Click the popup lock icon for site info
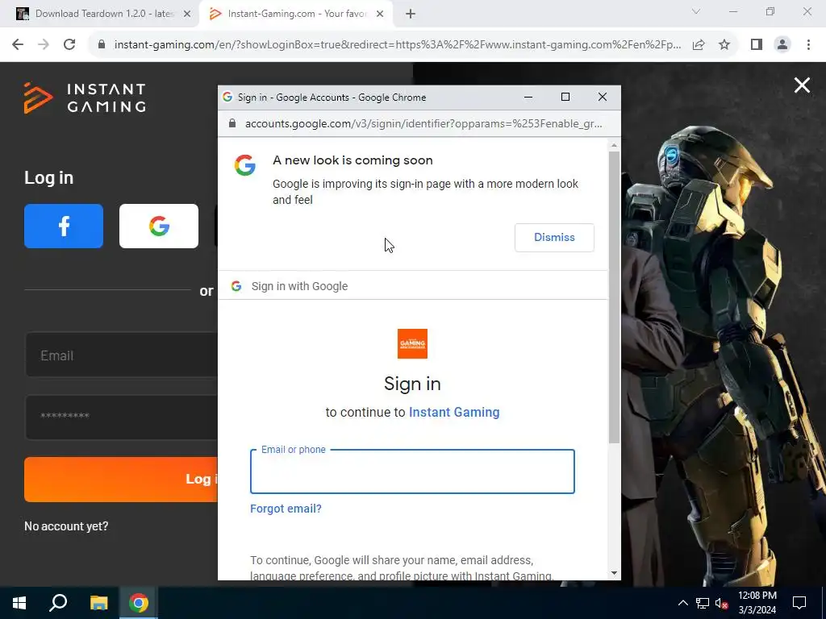The image size is (826, 619). coord(232,123)
